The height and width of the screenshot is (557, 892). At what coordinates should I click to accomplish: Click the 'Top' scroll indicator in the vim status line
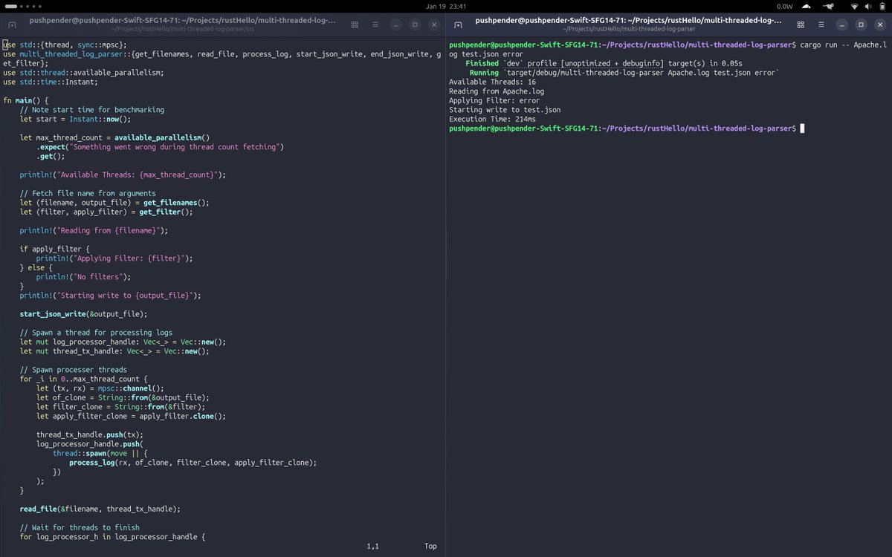(430, 547)
